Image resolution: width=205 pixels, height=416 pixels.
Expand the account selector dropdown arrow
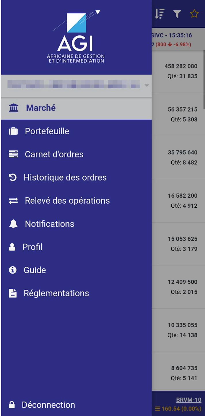pos(147,86)
